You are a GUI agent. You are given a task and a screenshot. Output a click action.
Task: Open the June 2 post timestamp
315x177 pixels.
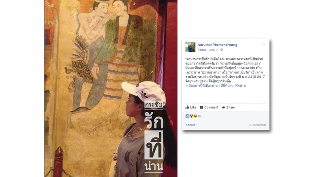(213, 50)
